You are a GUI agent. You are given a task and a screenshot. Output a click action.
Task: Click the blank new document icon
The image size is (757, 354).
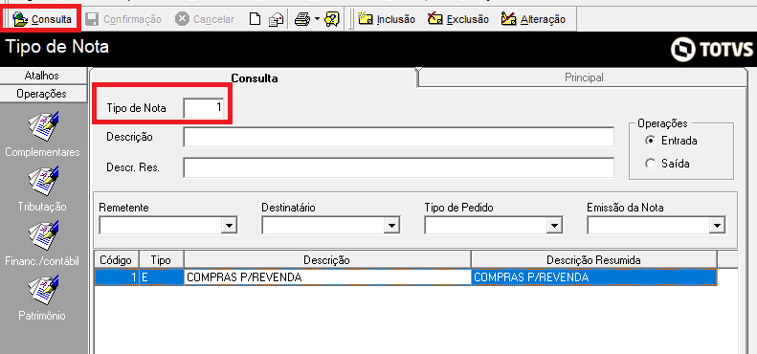pos(255,19)
